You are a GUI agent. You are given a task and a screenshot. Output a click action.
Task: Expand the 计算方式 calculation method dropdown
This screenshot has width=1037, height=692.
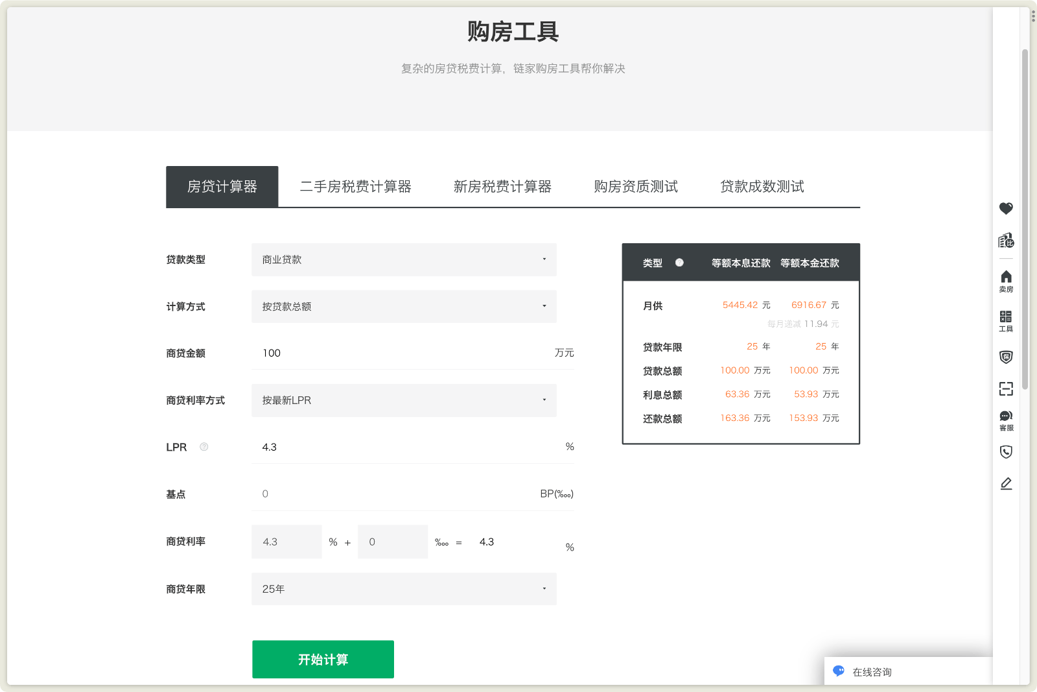(x=404, y=306)
